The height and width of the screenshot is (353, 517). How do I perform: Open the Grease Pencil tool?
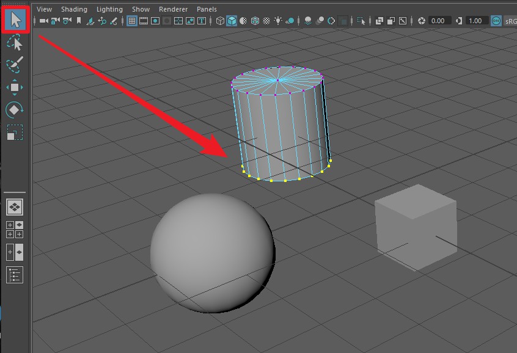(114, 21)
